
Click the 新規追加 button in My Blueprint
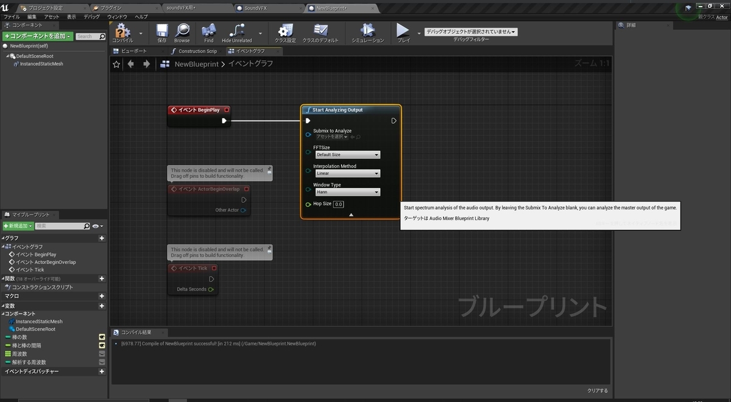tap(18, 226)
